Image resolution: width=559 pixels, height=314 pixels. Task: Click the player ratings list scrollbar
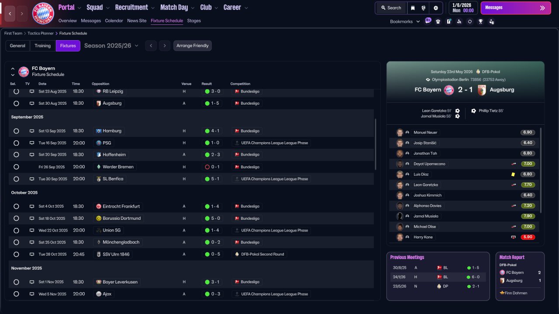[x=541, y=170]
